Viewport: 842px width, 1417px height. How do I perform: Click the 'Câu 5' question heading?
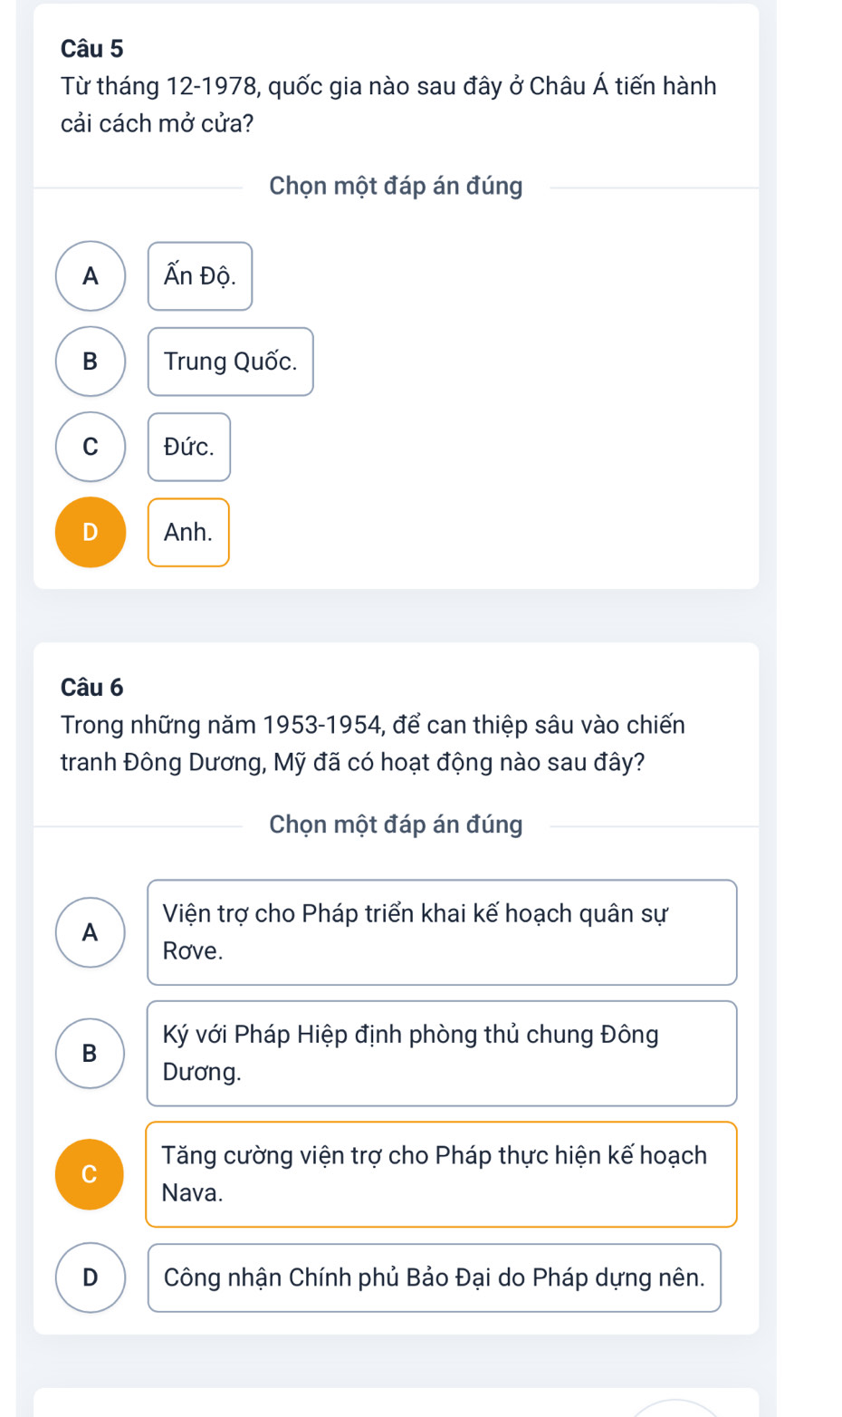[92, 48]
